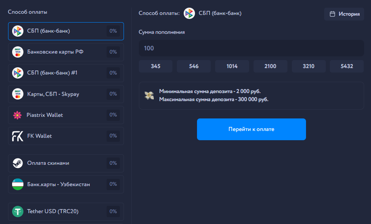Image resolution: width=371 pixels, height=224 pixels.
Task: Click 0% fee badge for Оплата скинами
Action: 113,163
